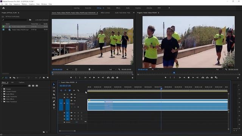Expand the Video Effects folder
The image size is (242, 136).
point(2,99)
